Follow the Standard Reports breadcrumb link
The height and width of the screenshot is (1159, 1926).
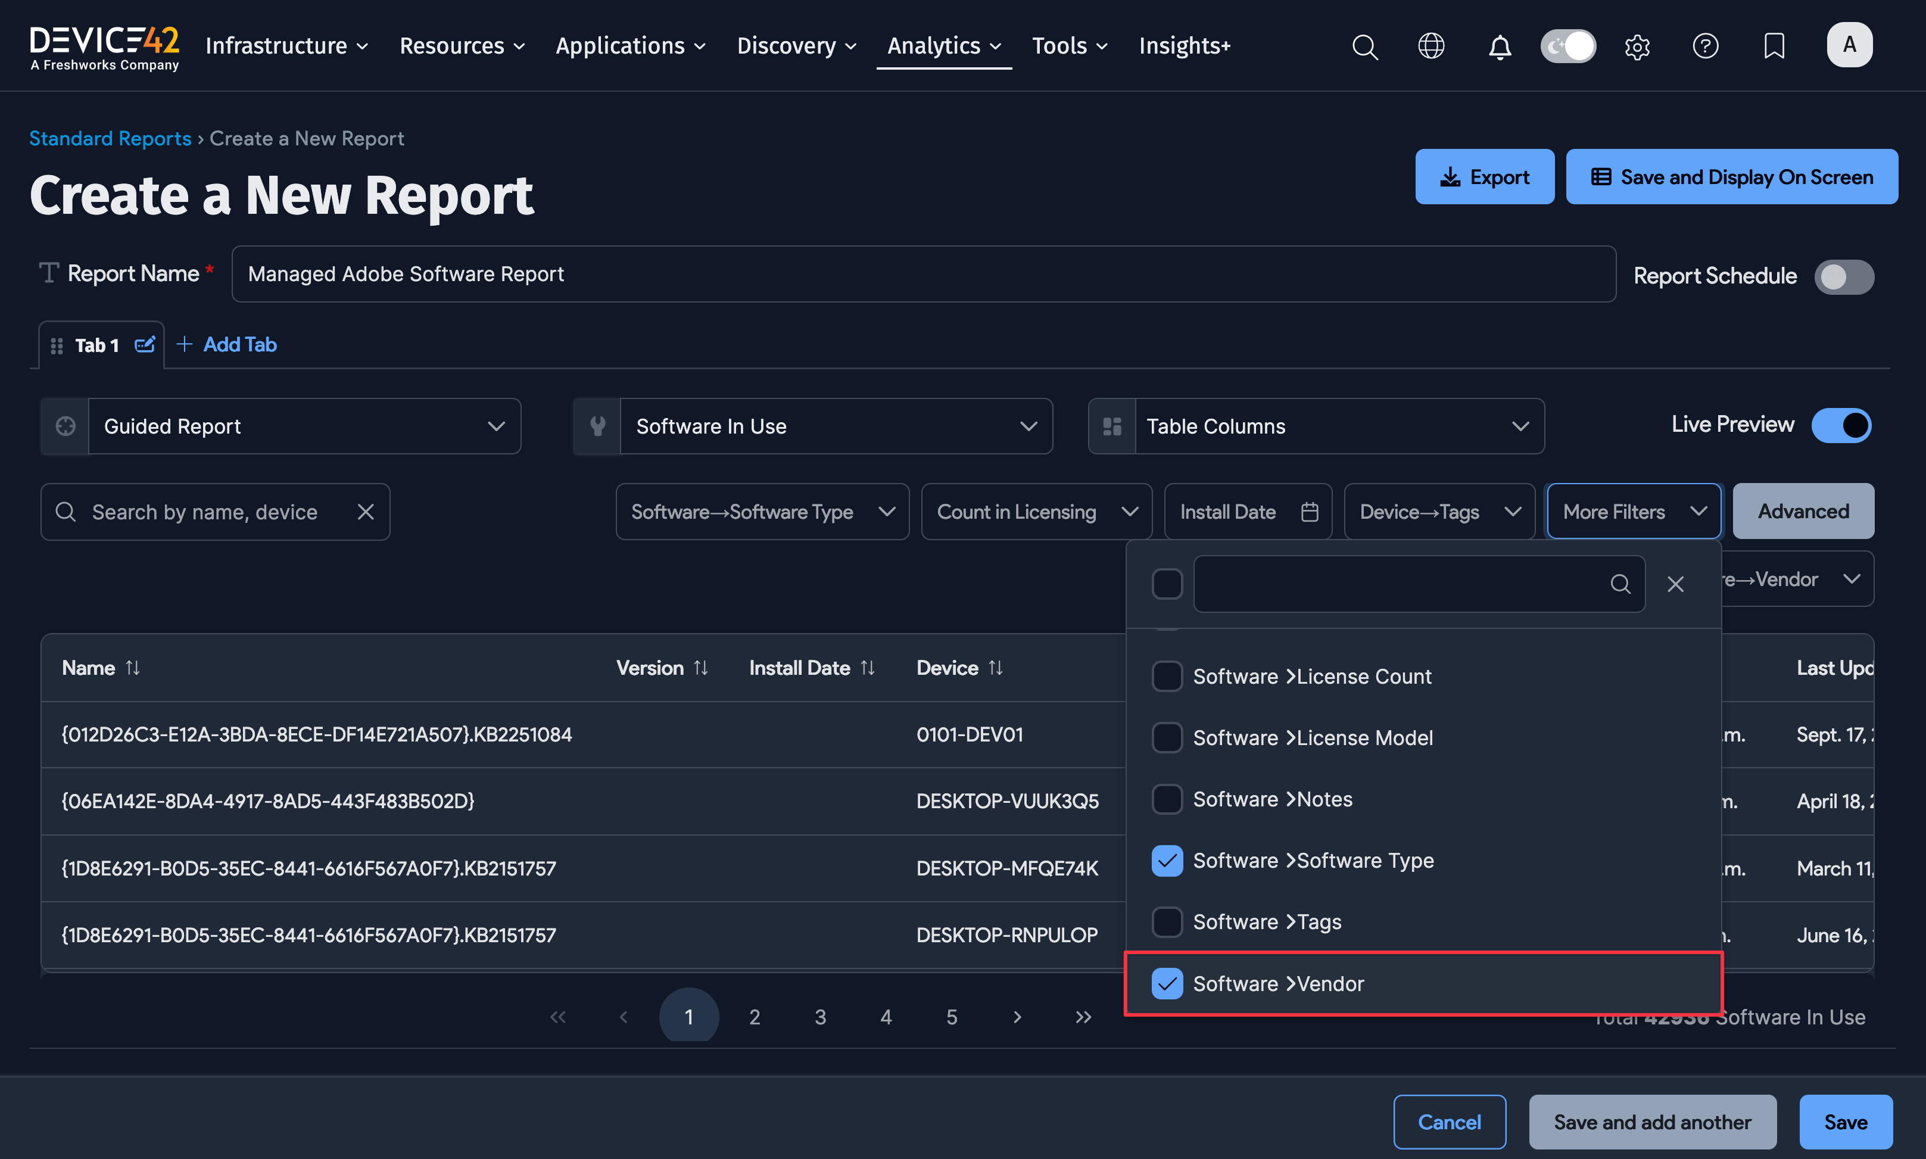[110, 138]
